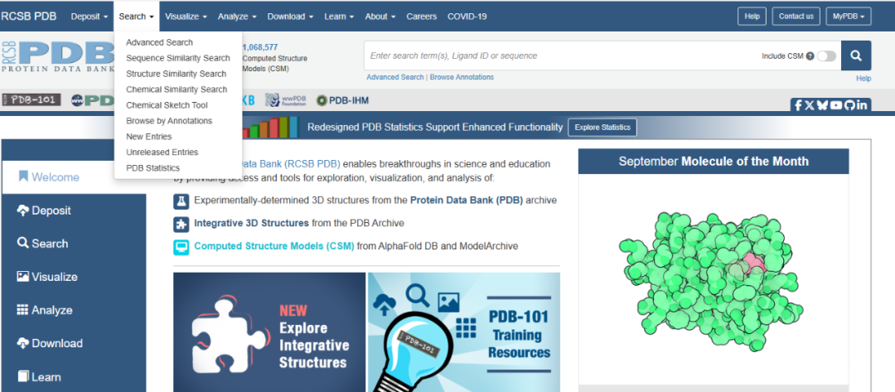
Task: Select Chemical Sketch Tool from Search menu
Action: [x=167, y=105]
